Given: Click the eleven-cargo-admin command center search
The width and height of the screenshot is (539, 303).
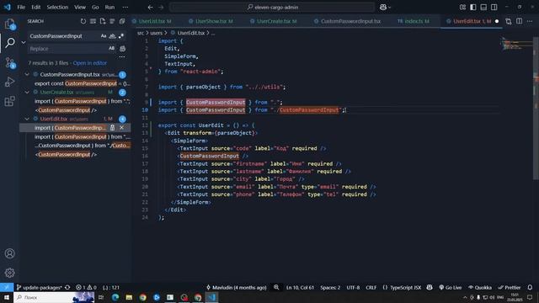Looking at the screenshot, I should tap(272, 8).
